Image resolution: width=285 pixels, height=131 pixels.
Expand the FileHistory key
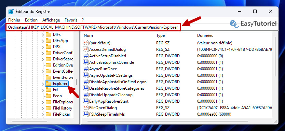[x=43, y=108]
